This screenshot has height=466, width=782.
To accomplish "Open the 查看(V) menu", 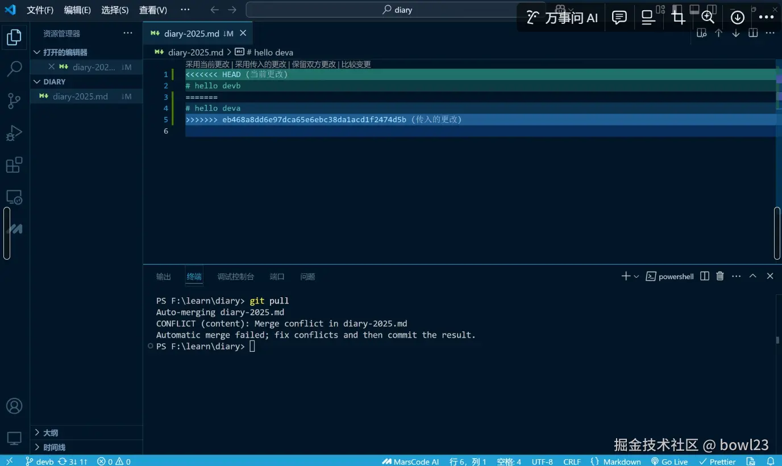I will [x=153, y=10].
